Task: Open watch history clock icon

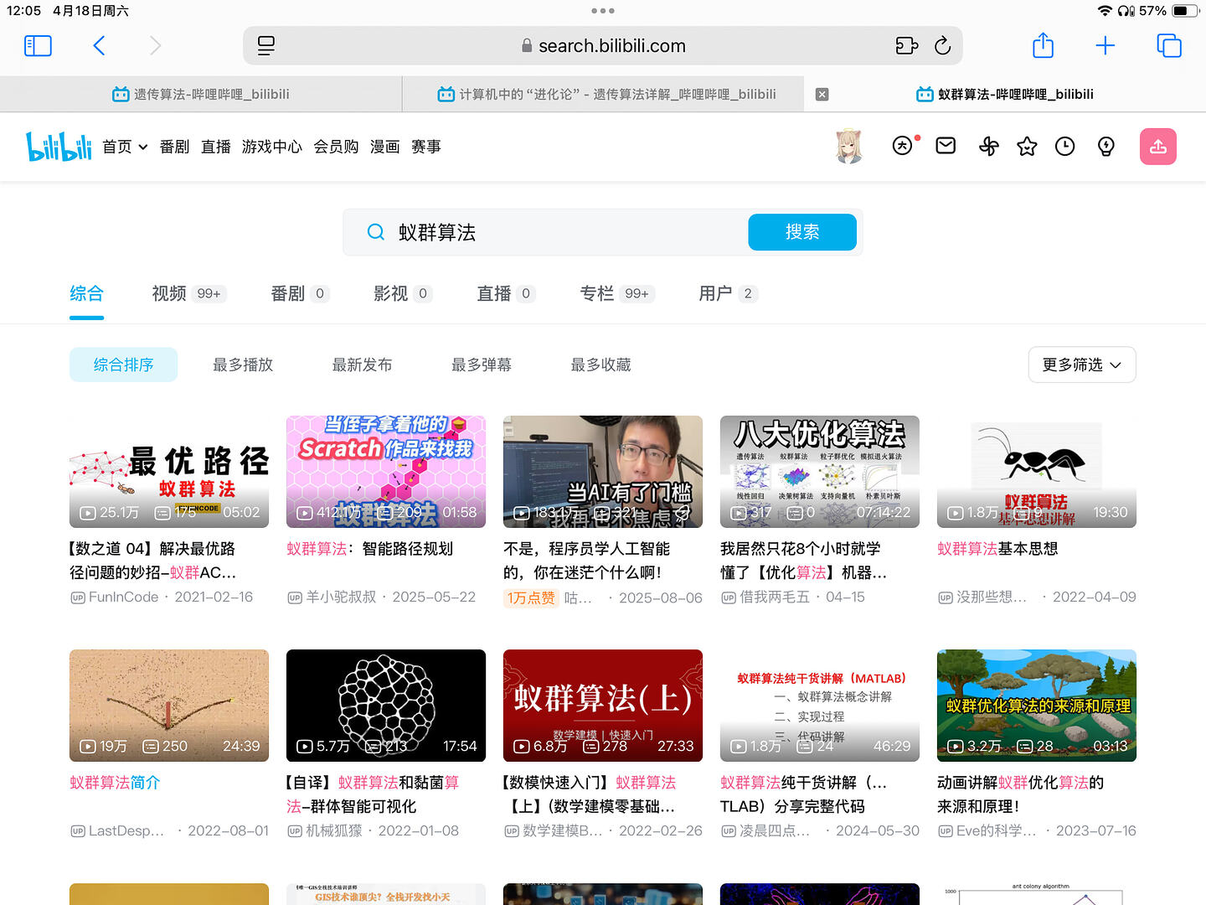Action: pyautogui.click(x=1064, y=147)
